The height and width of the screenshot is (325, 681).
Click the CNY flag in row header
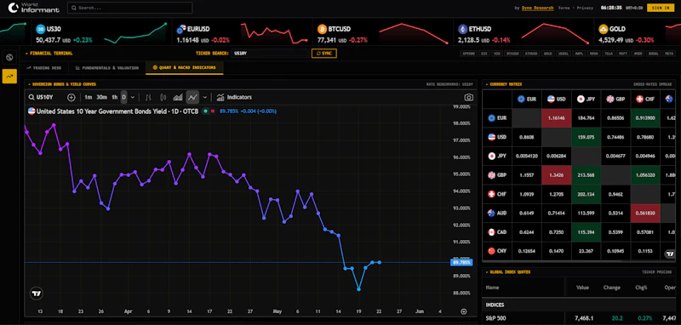click(x=492, y=251)
